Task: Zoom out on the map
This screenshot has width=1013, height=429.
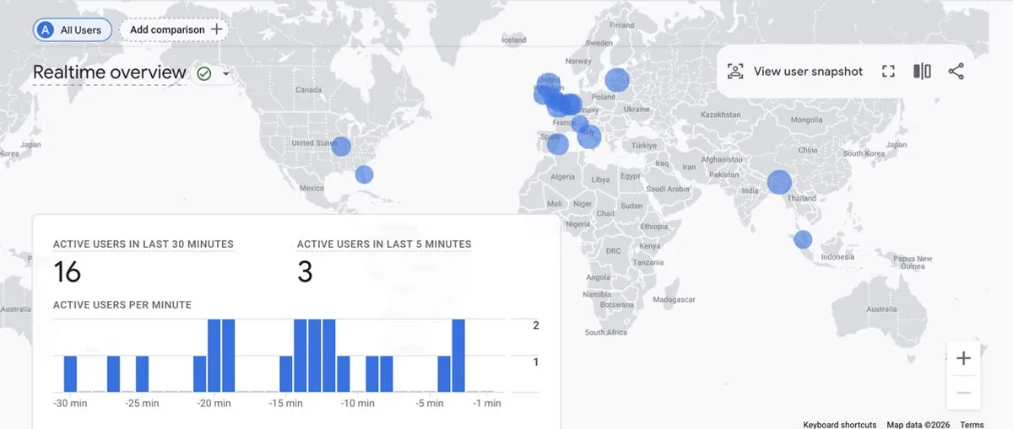Action: (963, 393)
